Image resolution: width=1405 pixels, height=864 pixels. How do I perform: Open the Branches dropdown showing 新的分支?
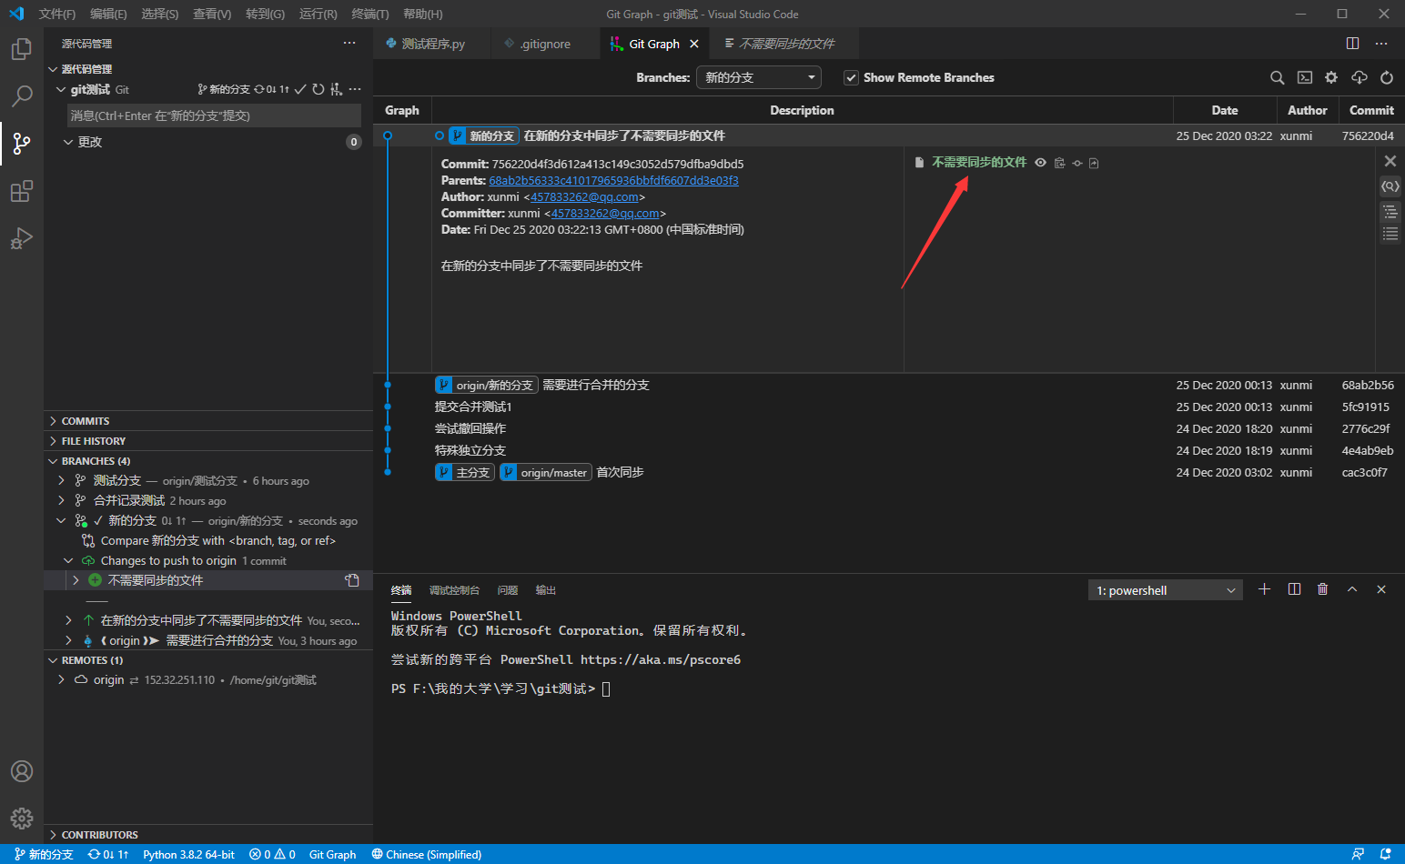(x=759, y=77)
